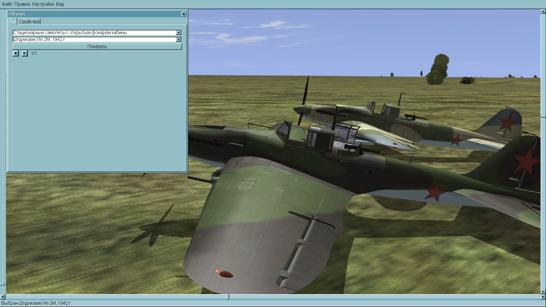Image resolution: width=546 pixels, height=307 pixels.
Task: Click the vertical scrollbar up arrow
Action: 543,12
